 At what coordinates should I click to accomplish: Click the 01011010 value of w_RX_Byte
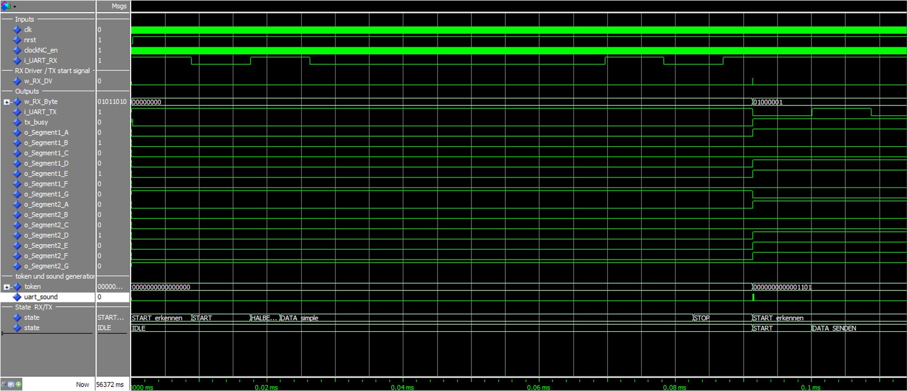[112, 101]
